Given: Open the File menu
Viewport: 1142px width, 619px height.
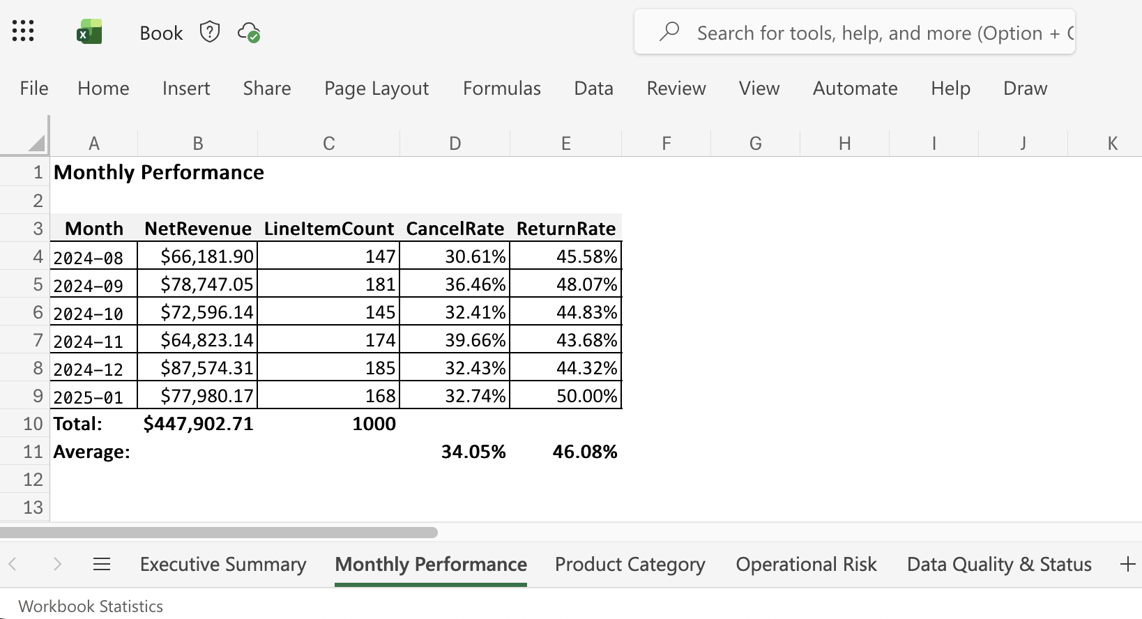Looking at the screenshot, I should click(x=34, y=89).
